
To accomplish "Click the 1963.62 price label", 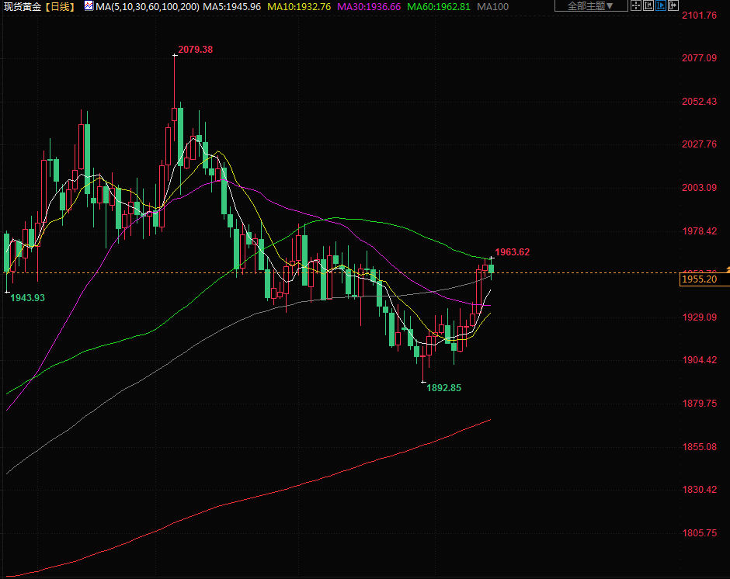I will click(x=512, y=252).
